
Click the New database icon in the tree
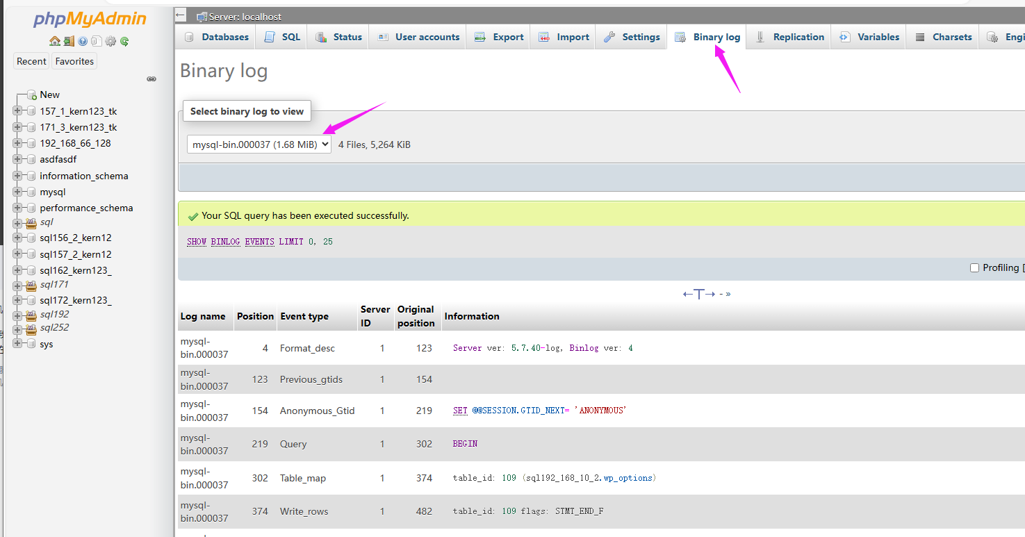tap(31, 95)
